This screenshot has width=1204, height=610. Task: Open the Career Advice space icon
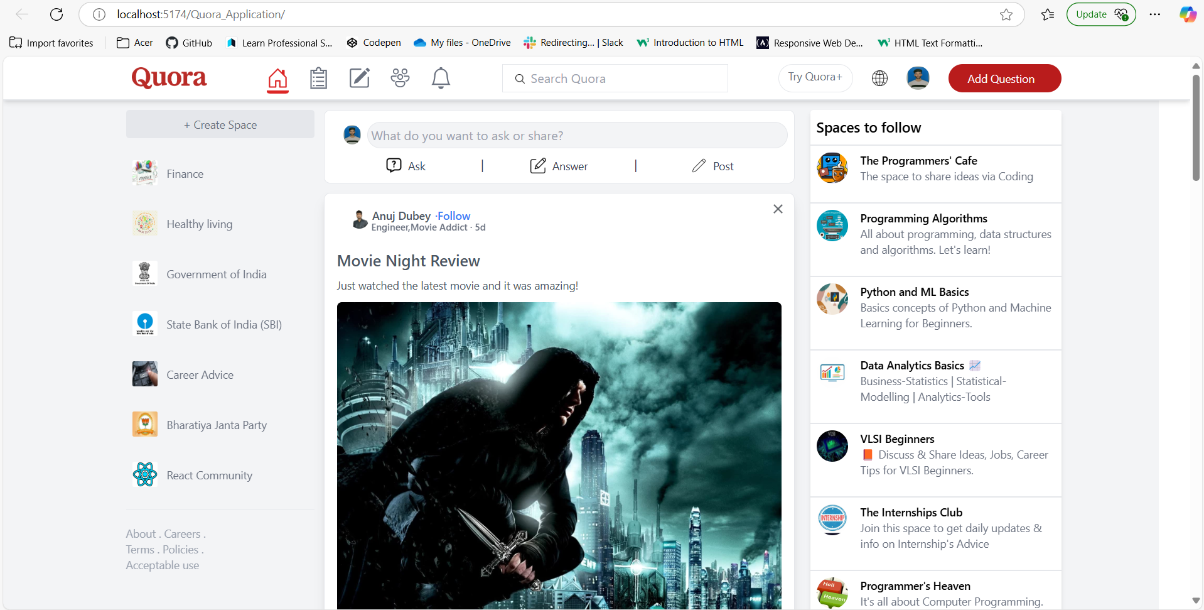(145, 374)
